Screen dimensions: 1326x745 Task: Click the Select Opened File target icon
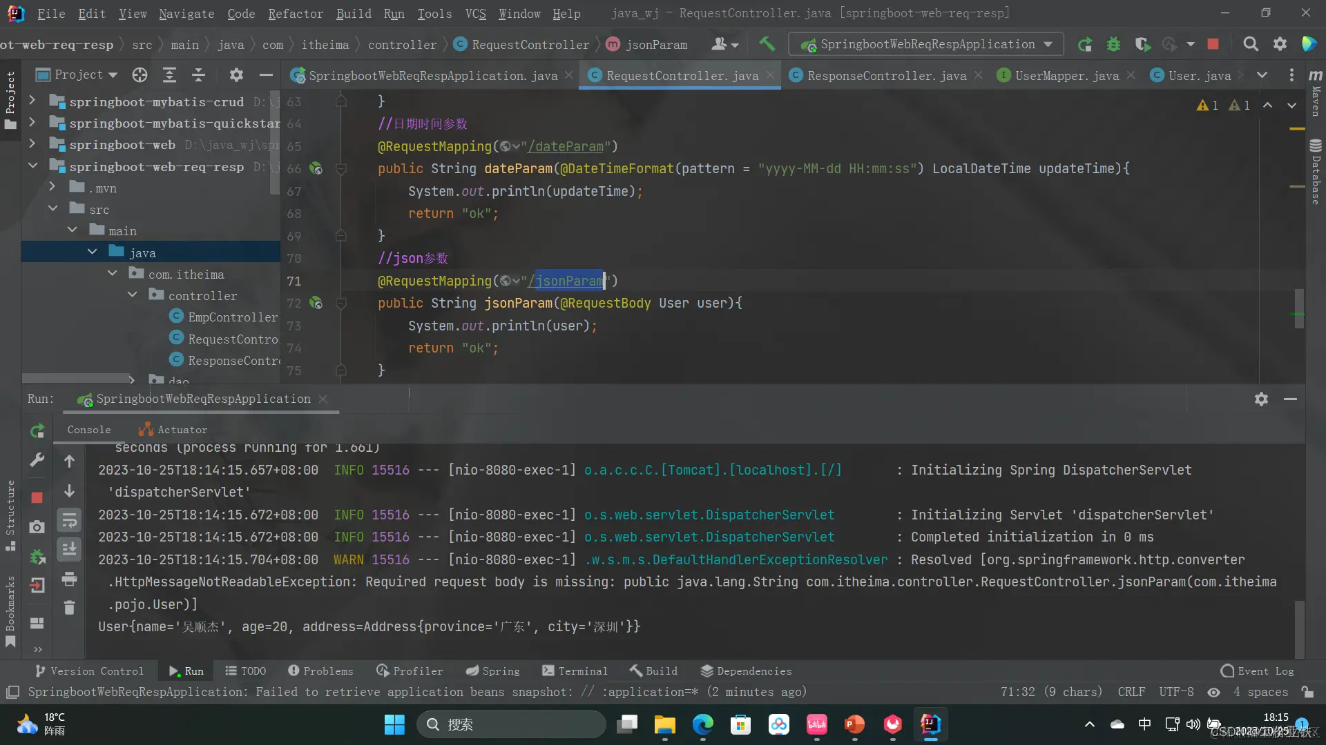140,74
